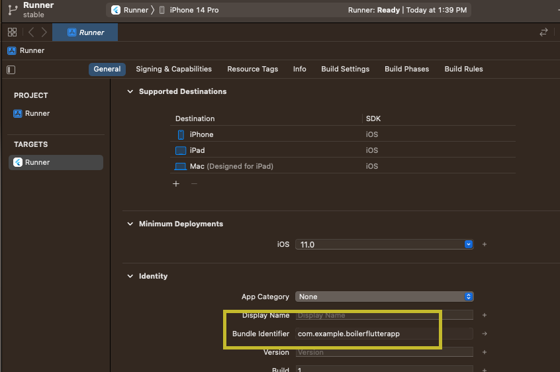Select the iPad destination row

343,150
